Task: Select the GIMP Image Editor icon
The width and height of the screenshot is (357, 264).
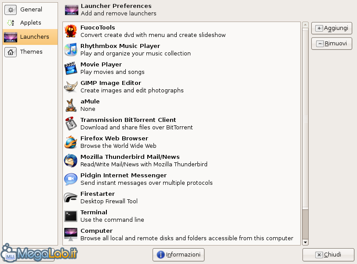Action: coord(71,86)
